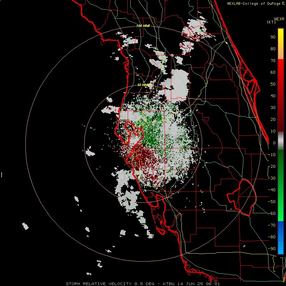Pick the blue color bar segment at the bottom
This screenshot has height=286, width=286.
click(x=281, y=238)
